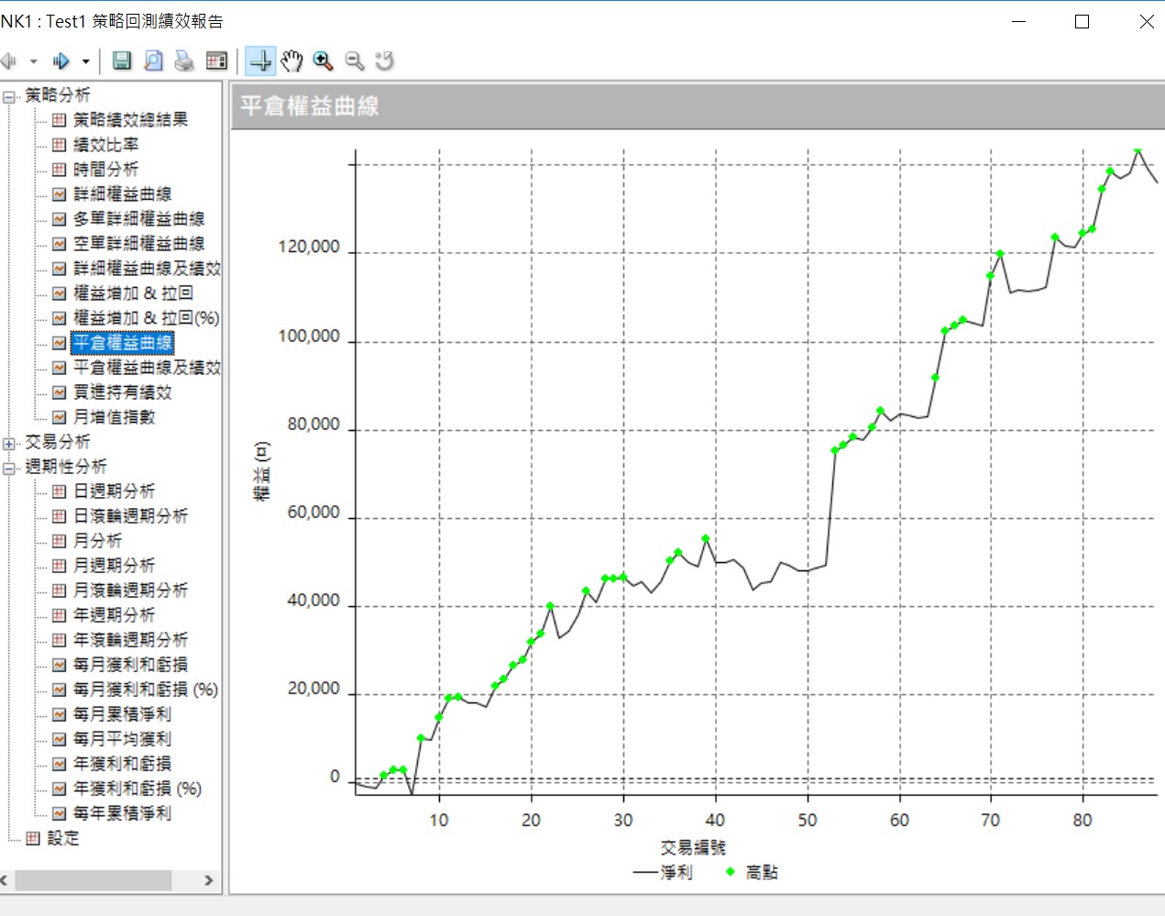Show the 詳細權益曲線 chart

123,193
